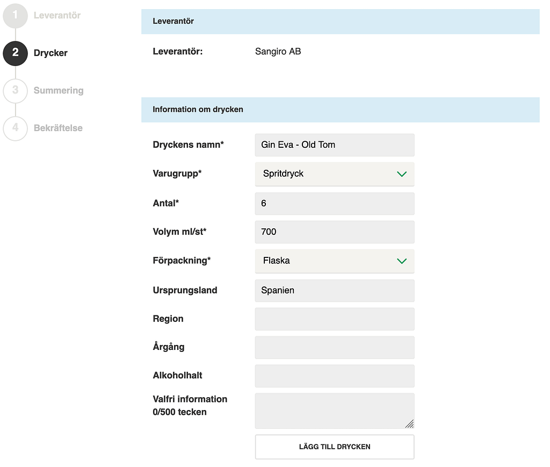Click the Volym ml/st* label

tap(179, 232)
